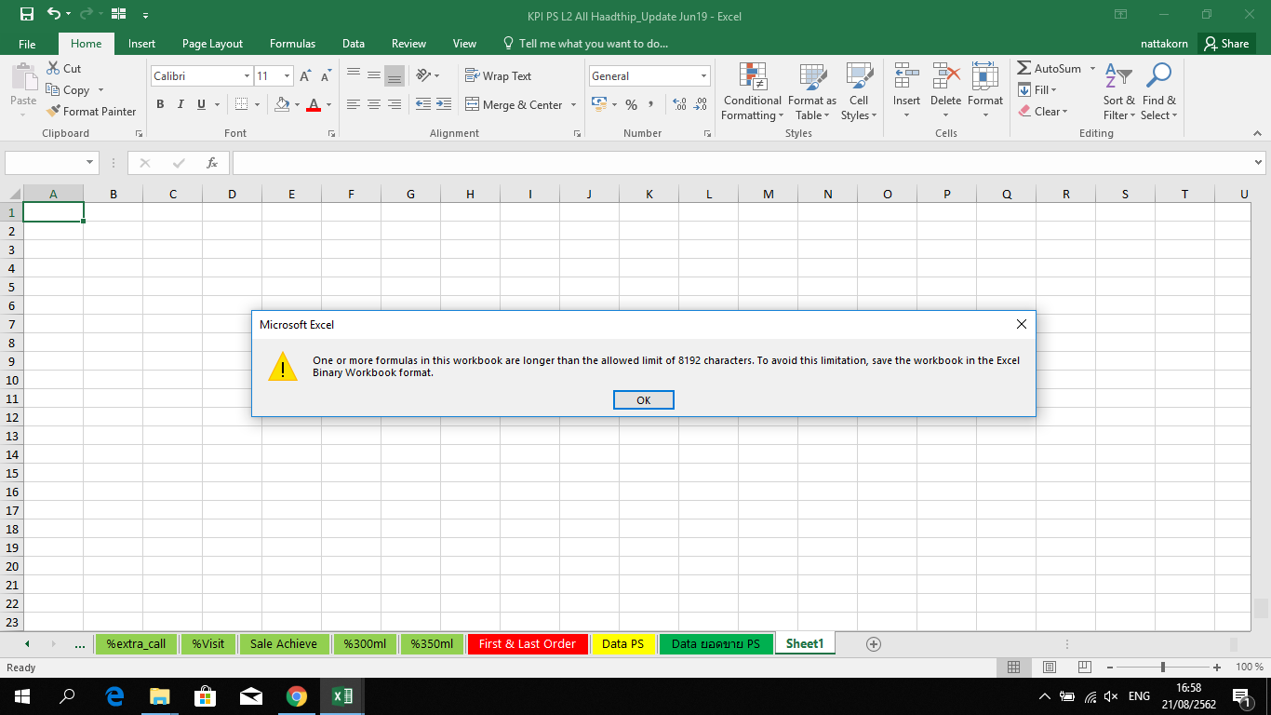Click the Share button
The image size is (1271, 715).
pyautogui.click(x=1225, y=44)
